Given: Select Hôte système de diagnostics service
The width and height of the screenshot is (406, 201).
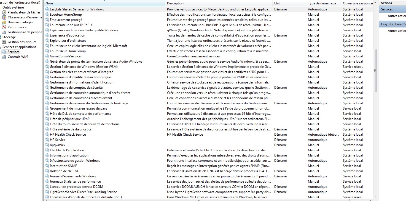Looking at the screenshot, I should click(x=71, y=129).
